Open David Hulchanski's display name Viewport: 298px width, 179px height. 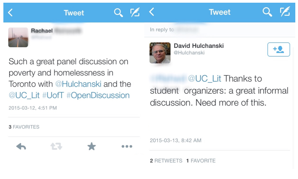point(199,46)
